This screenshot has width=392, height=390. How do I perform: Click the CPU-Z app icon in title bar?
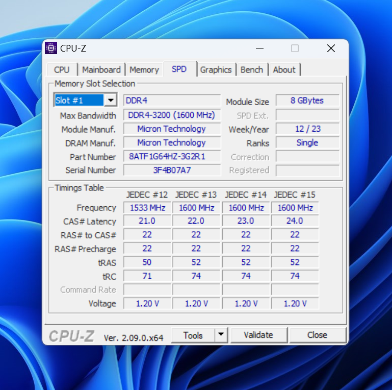[51, 48]
